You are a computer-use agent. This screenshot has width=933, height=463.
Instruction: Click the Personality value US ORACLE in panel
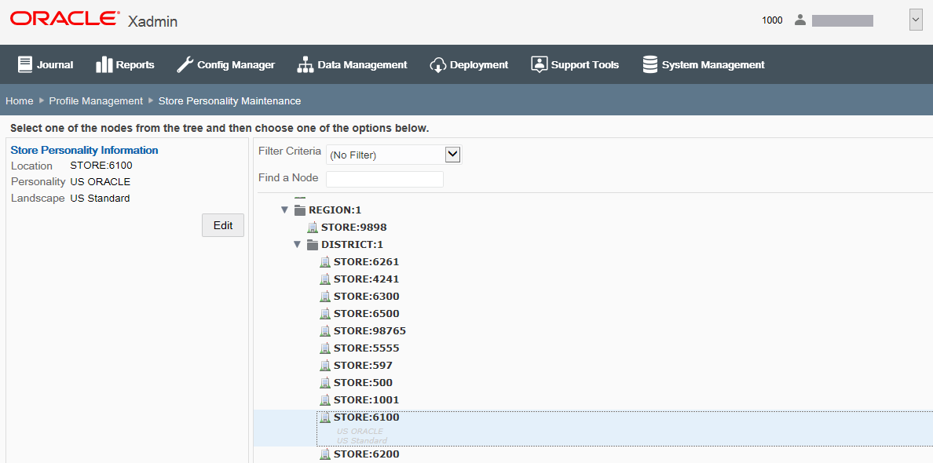coord(100,181)
